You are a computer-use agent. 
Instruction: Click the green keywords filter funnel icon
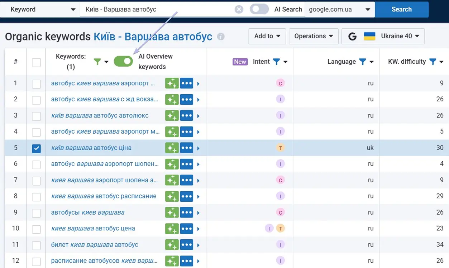click(x=97, y=62)
